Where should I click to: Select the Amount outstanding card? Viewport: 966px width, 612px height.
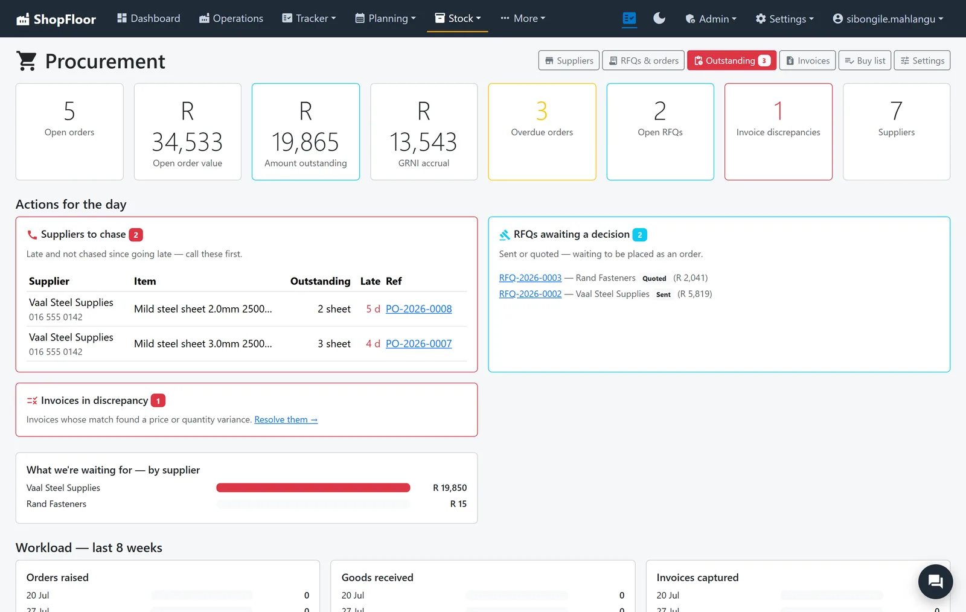(305, 132)
